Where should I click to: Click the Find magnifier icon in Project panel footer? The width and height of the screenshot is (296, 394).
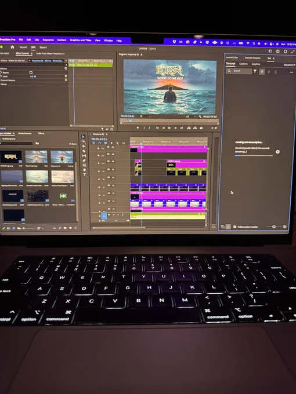60,228
